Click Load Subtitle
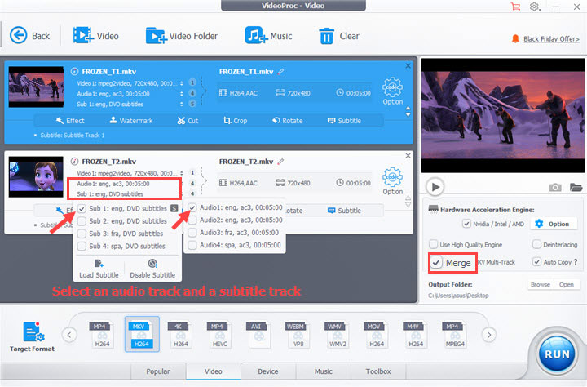 (x=99, y=269)
